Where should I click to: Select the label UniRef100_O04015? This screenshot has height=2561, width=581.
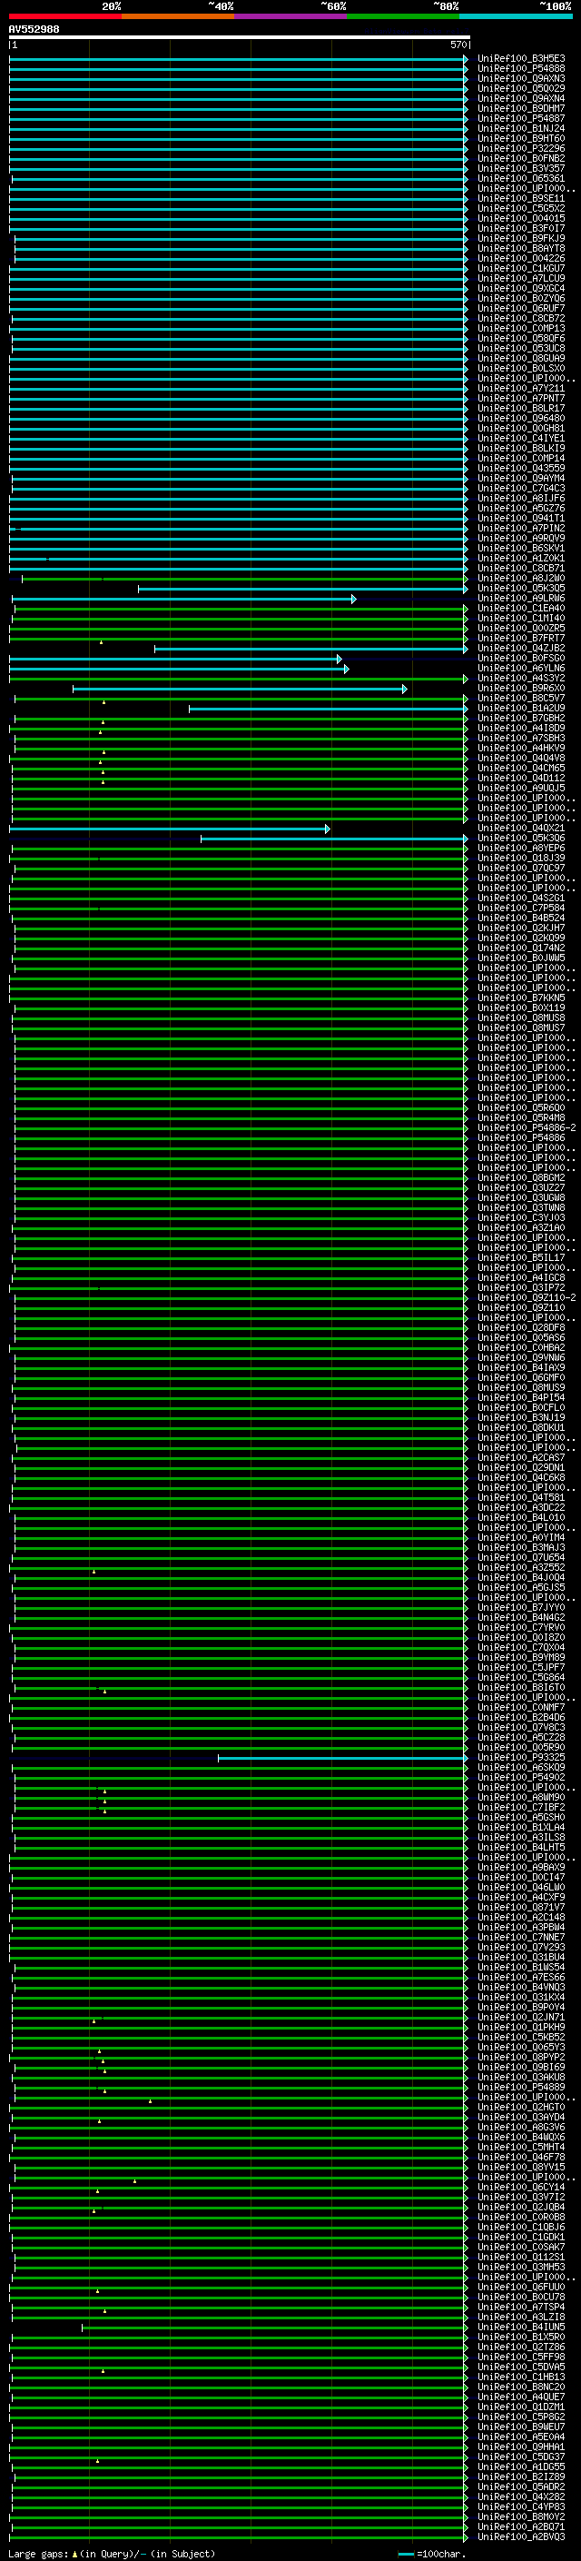point(521,219)
